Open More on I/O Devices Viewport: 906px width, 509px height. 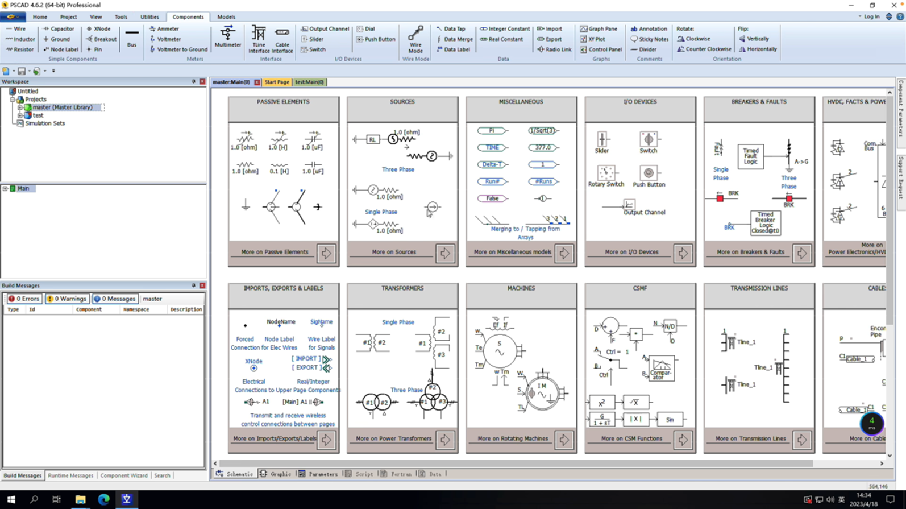pos(683,253)
